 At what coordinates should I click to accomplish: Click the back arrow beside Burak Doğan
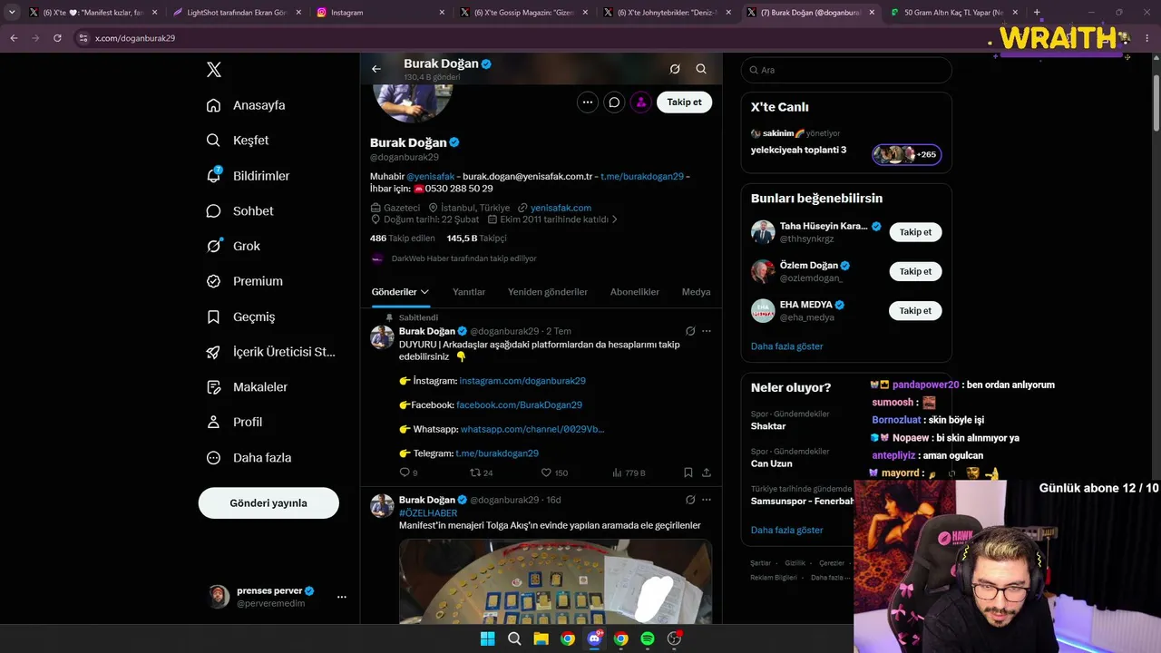(376, 69)
